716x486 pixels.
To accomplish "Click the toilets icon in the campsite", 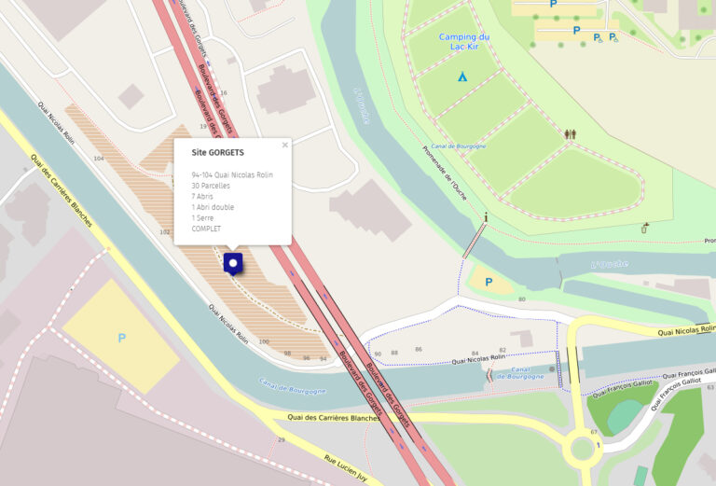I will coord(571,133).
